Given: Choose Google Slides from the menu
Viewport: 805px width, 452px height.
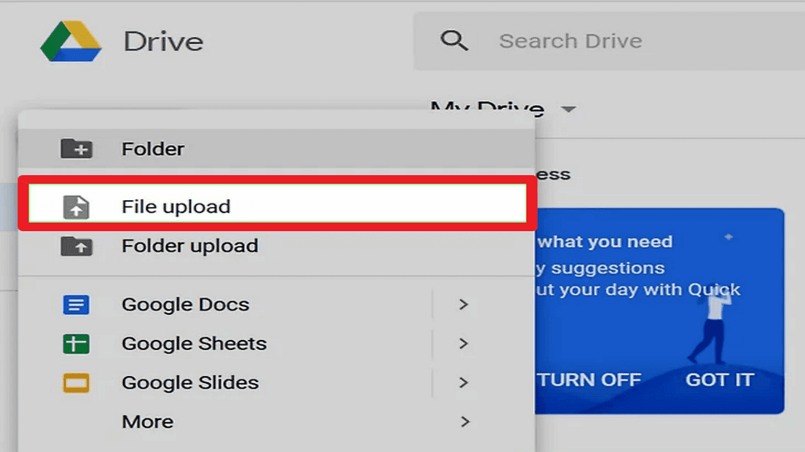Looking at the screenshot, I should pos(276,383).
